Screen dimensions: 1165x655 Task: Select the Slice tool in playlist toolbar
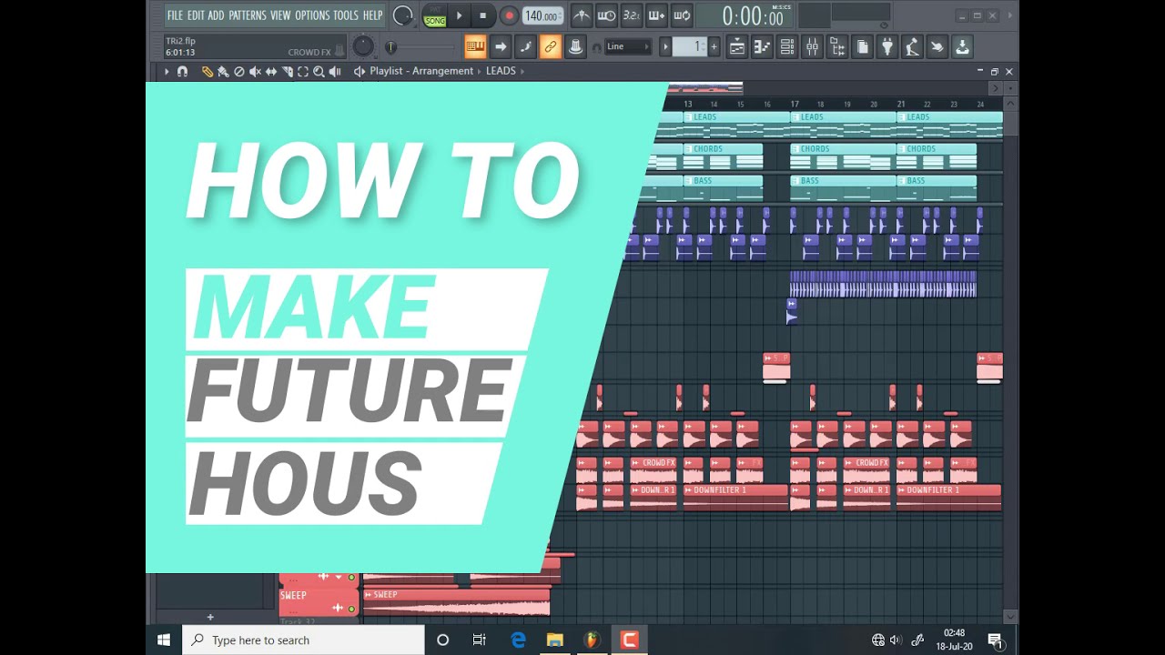tap(287, 71)
